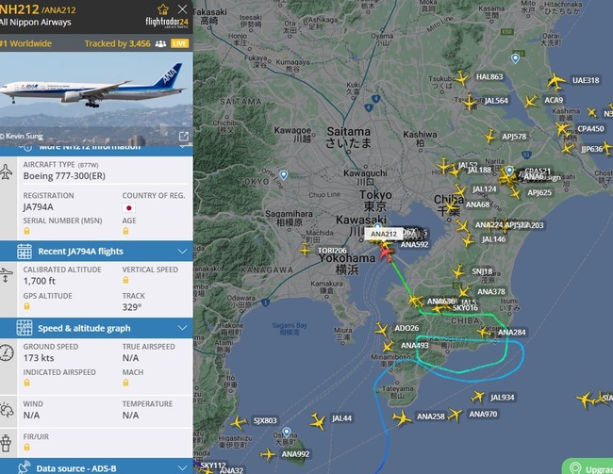Image resolution: width=613 pixels, height=474 pixels.
Task: Click the JAL934 flight label on map
Action: pos(503,398)
